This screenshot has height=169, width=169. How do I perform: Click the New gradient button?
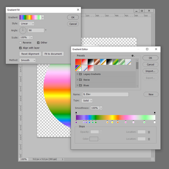(x=151, y=94)
